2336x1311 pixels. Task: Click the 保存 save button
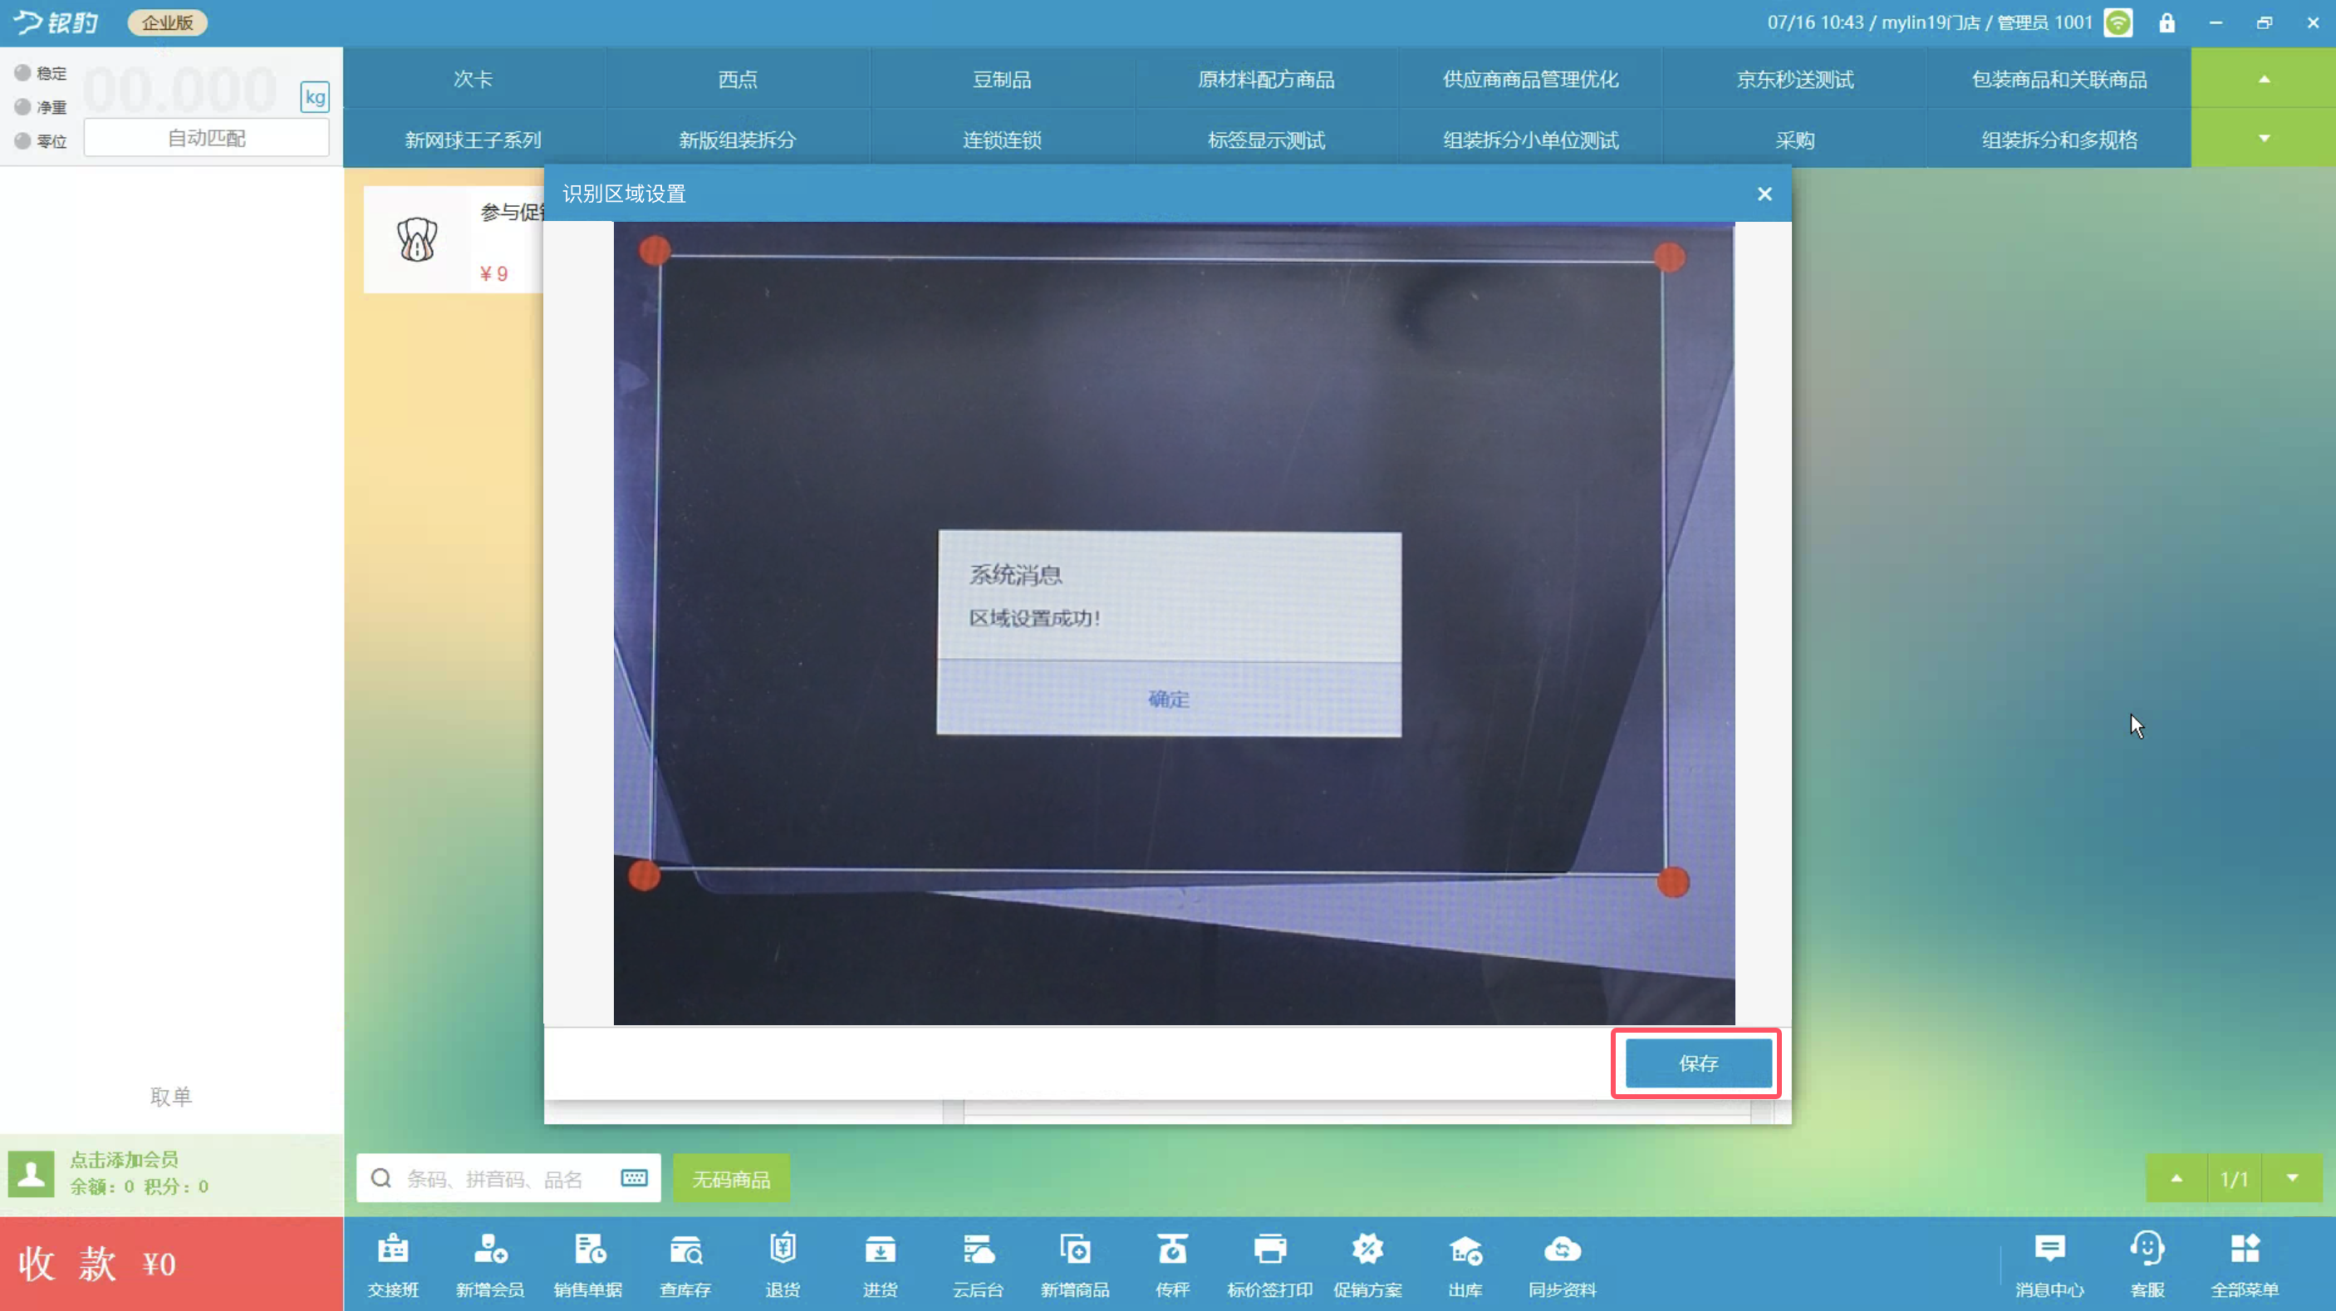pos(1698,1063)
